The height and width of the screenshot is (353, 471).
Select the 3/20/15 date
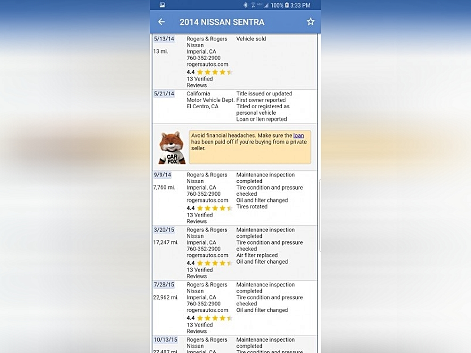[x=164, y=230]
